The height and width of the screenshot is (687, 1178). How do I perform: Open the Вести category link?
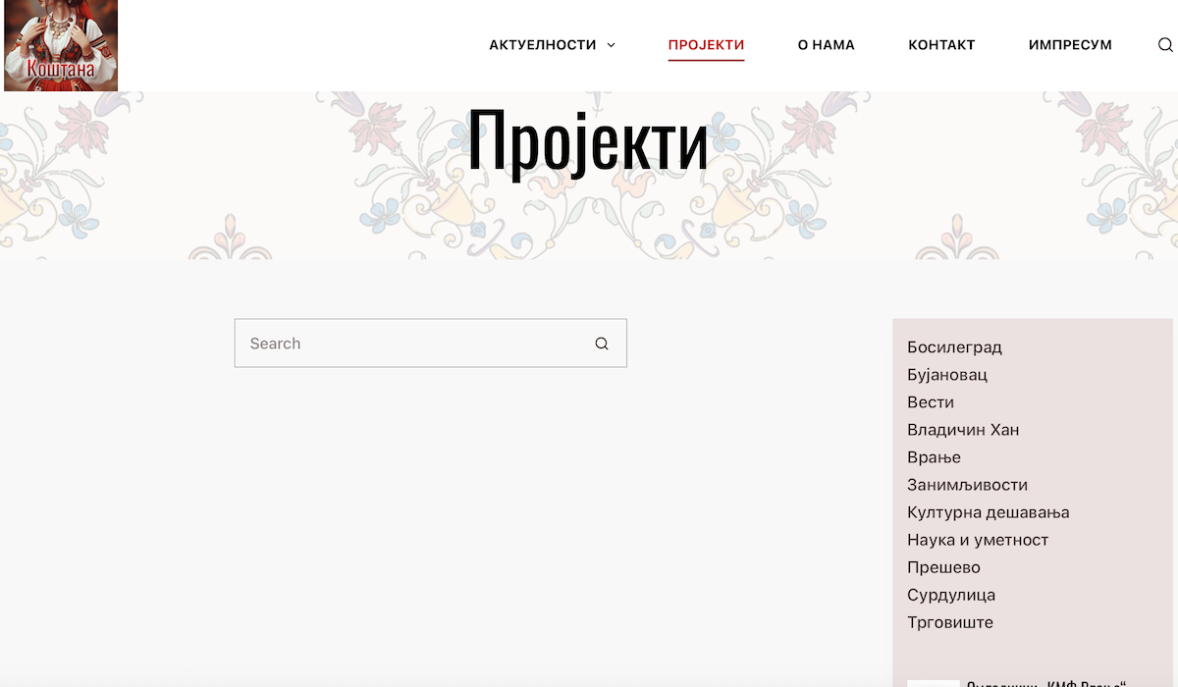click(931, 402)
